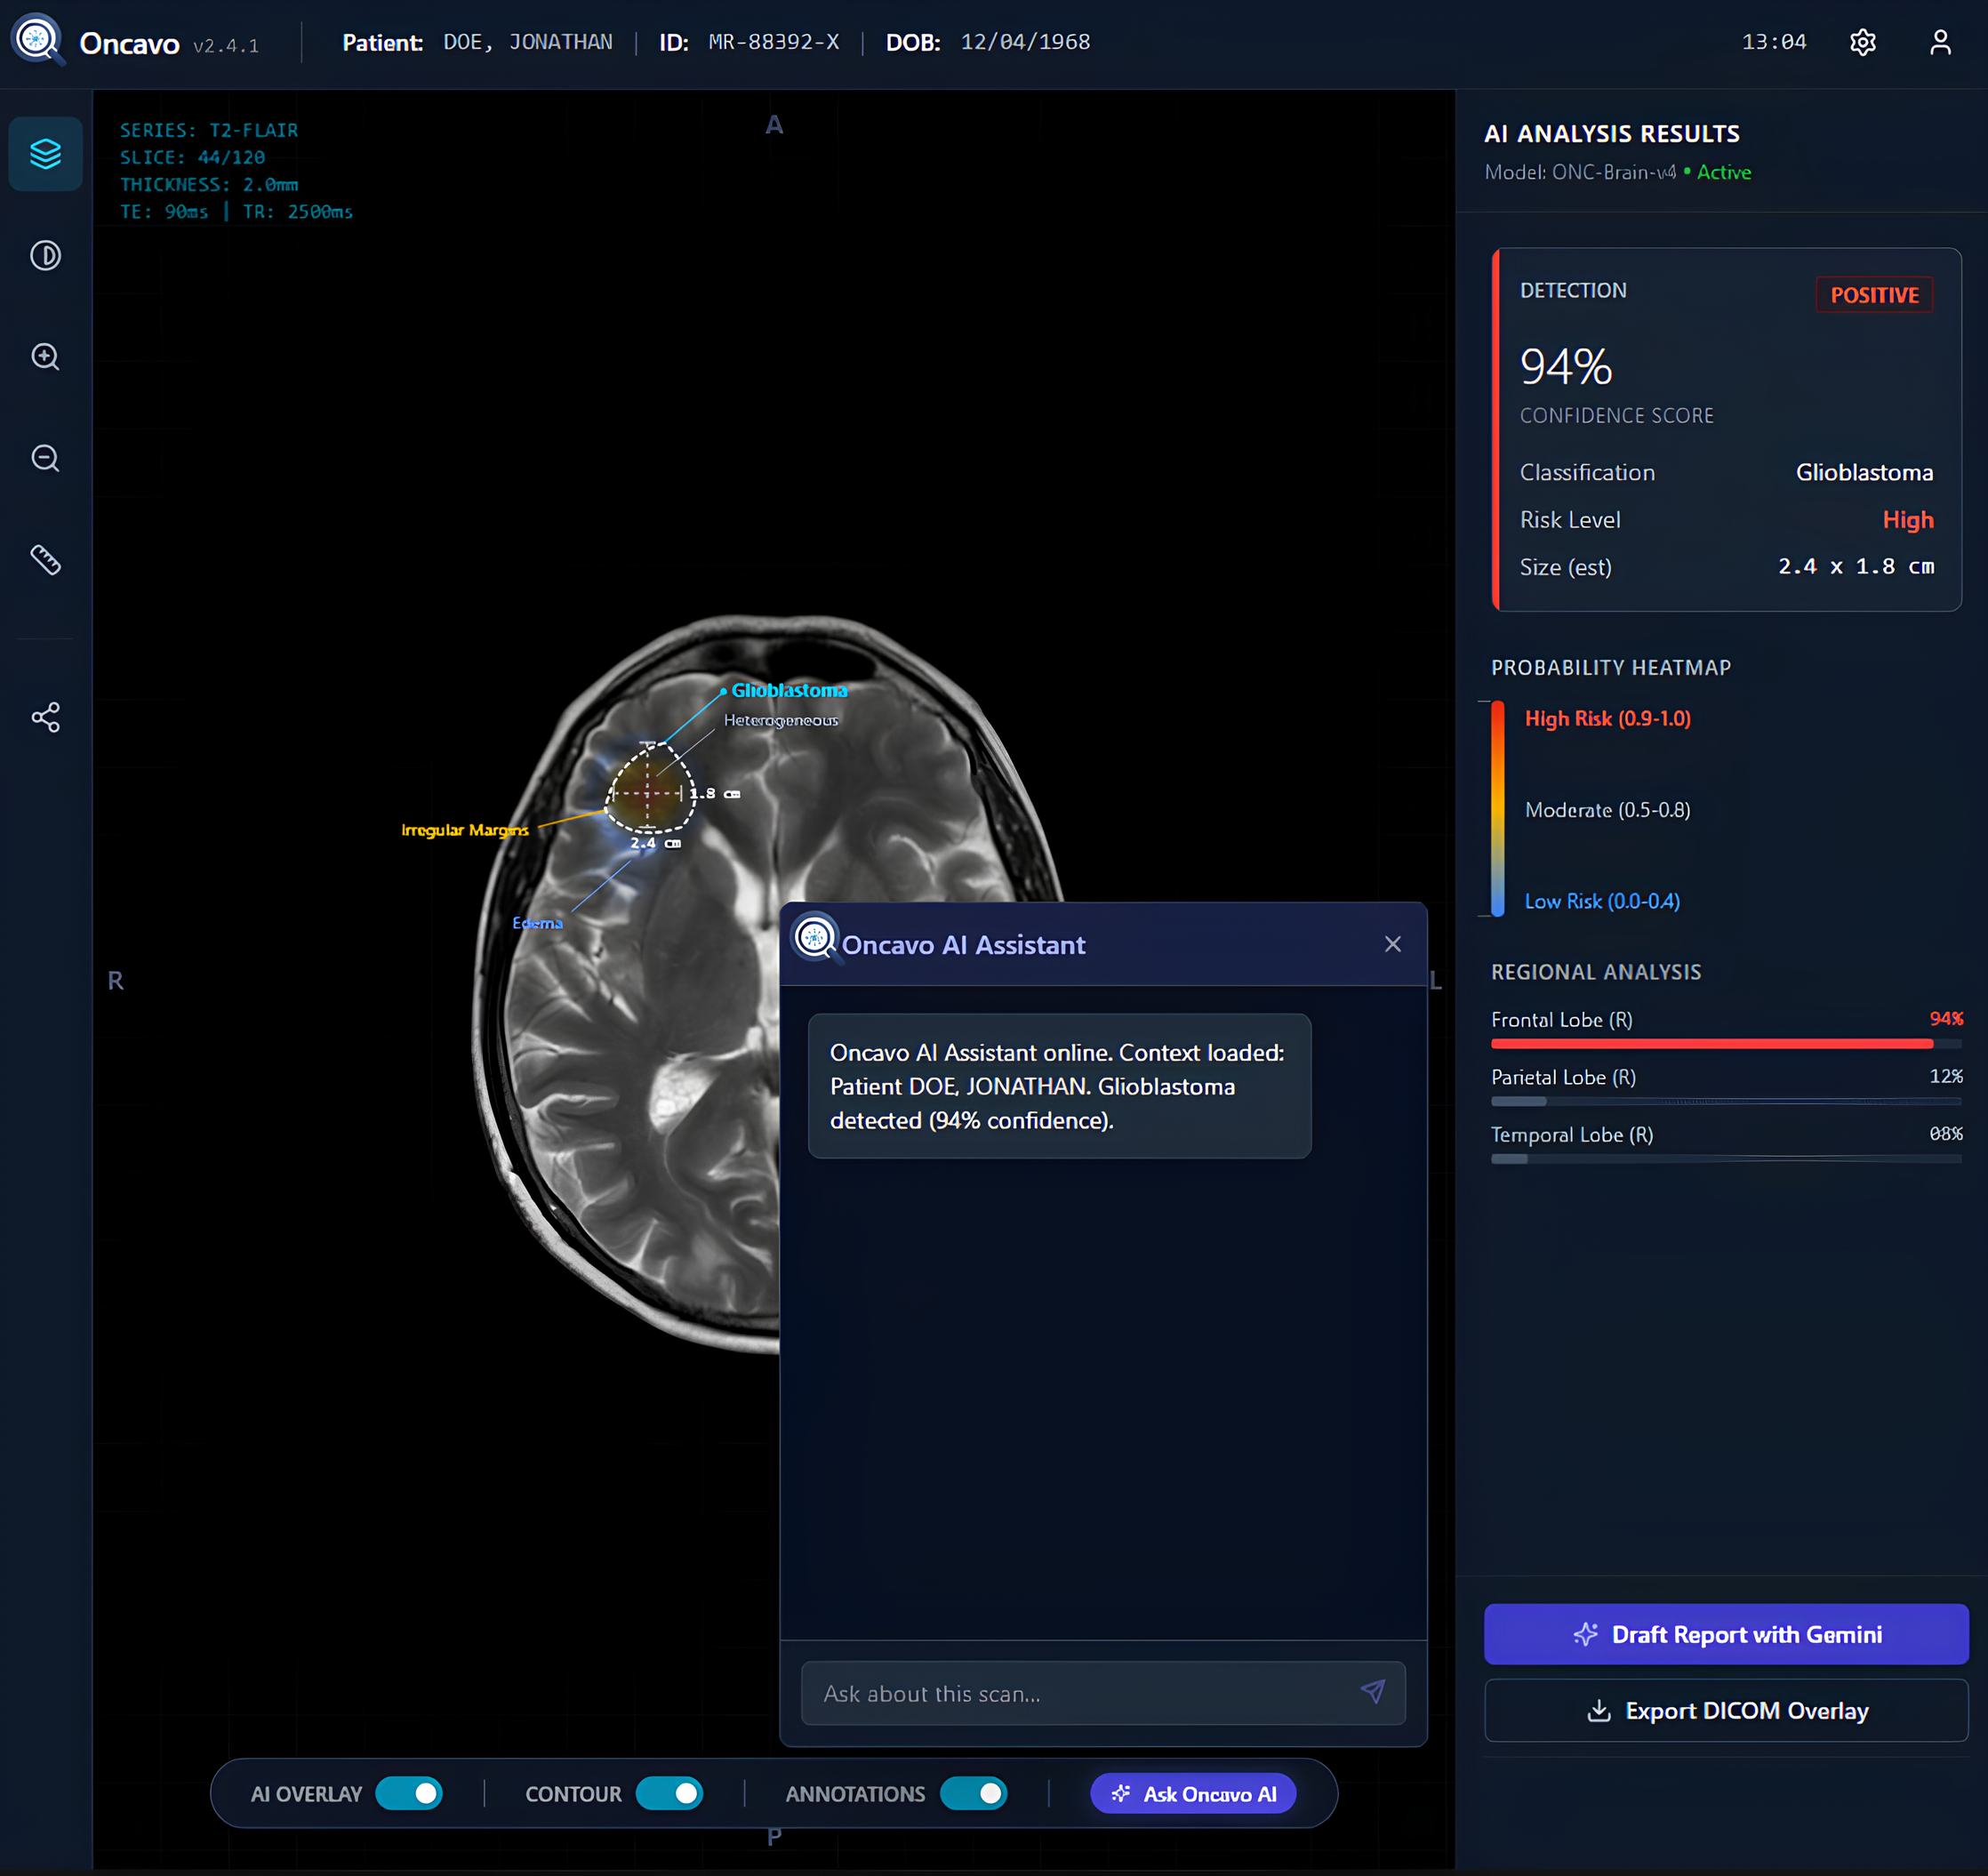Select the zoom in tool

tap(45, 357)
